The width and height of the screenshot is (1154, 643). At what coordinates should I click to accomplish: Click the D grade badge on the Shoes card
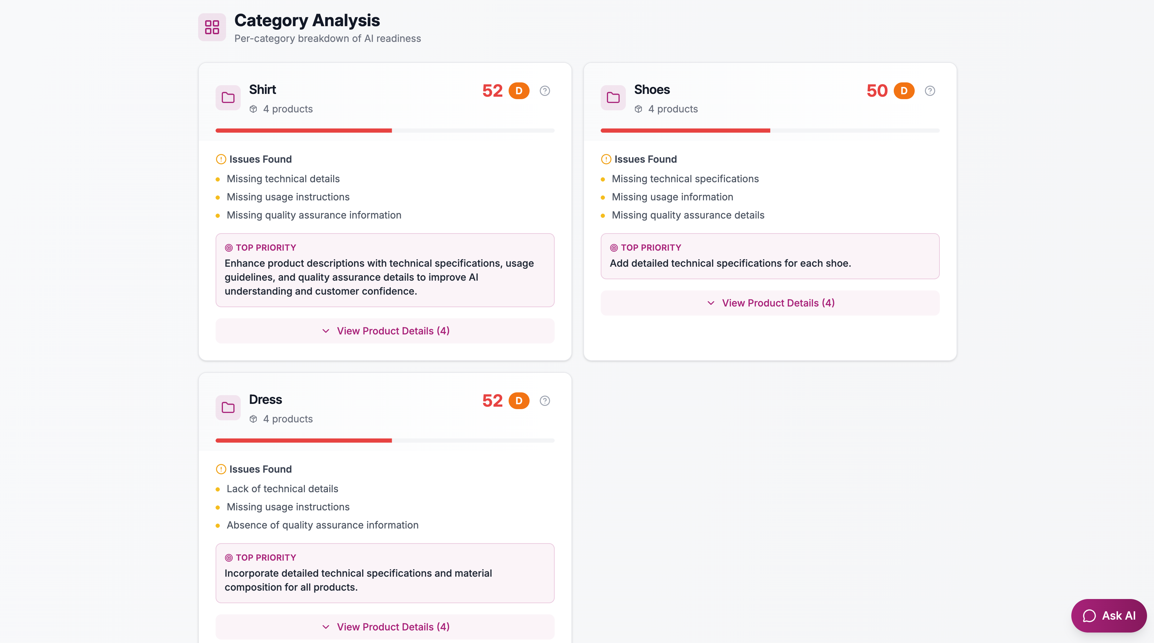[x=904, y=90]
